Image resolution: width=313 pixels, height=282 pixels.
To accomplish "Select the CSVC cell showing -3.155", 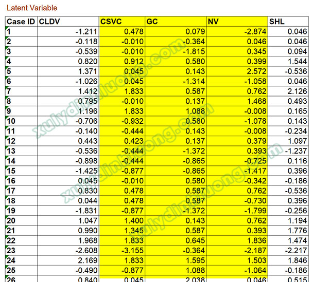I will [x=122, y=250].
